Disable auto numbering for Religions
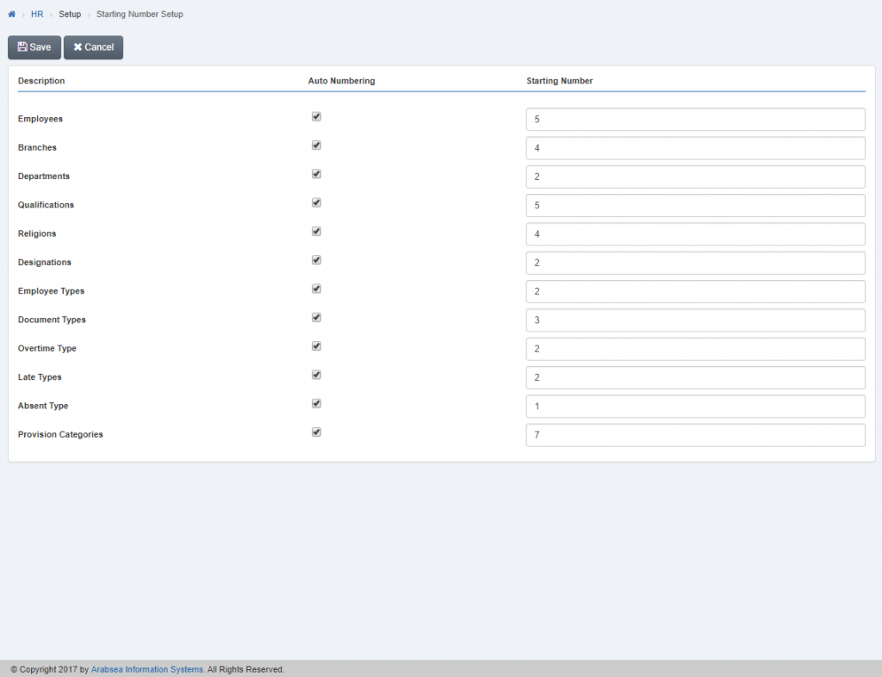The width and height of the screenshot is (882, 677). pos(316,231)
